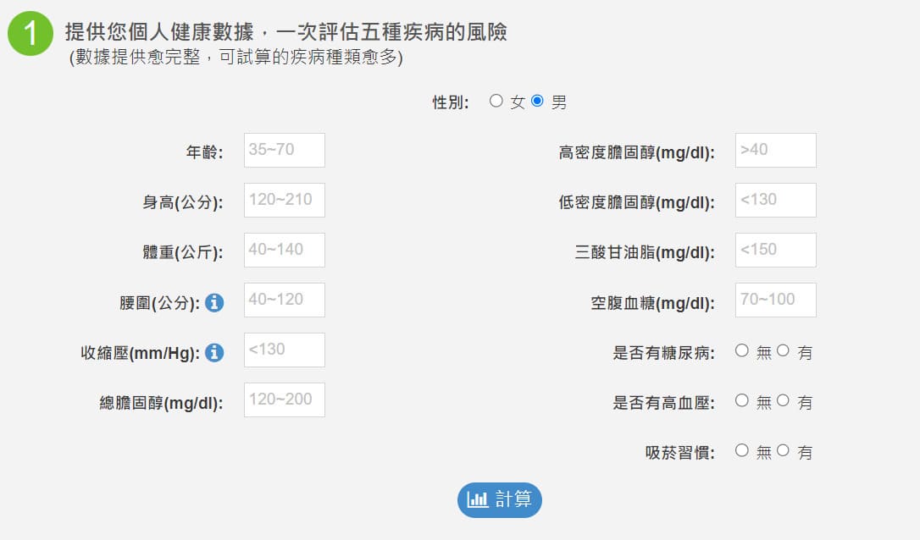Choose 無 for 吸菸習慣
This screenshot has height=540, width=920.
(x=742, y=450)
